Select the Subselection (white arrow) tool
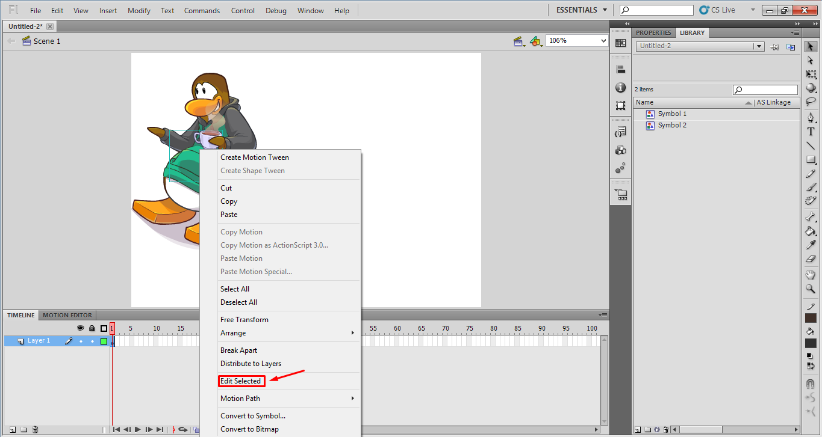Screen dimensions: 822x437 811,60
